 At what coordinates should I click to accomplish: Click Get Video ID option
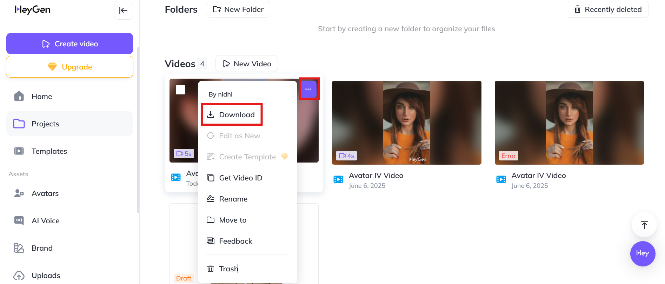tap(240, 178)
